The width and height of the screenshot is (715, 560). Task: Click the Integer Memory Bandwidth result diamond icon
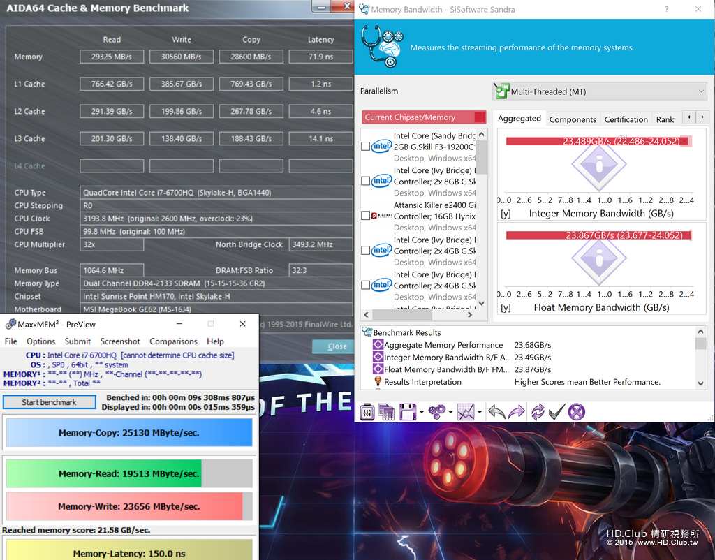pos(378,357)
